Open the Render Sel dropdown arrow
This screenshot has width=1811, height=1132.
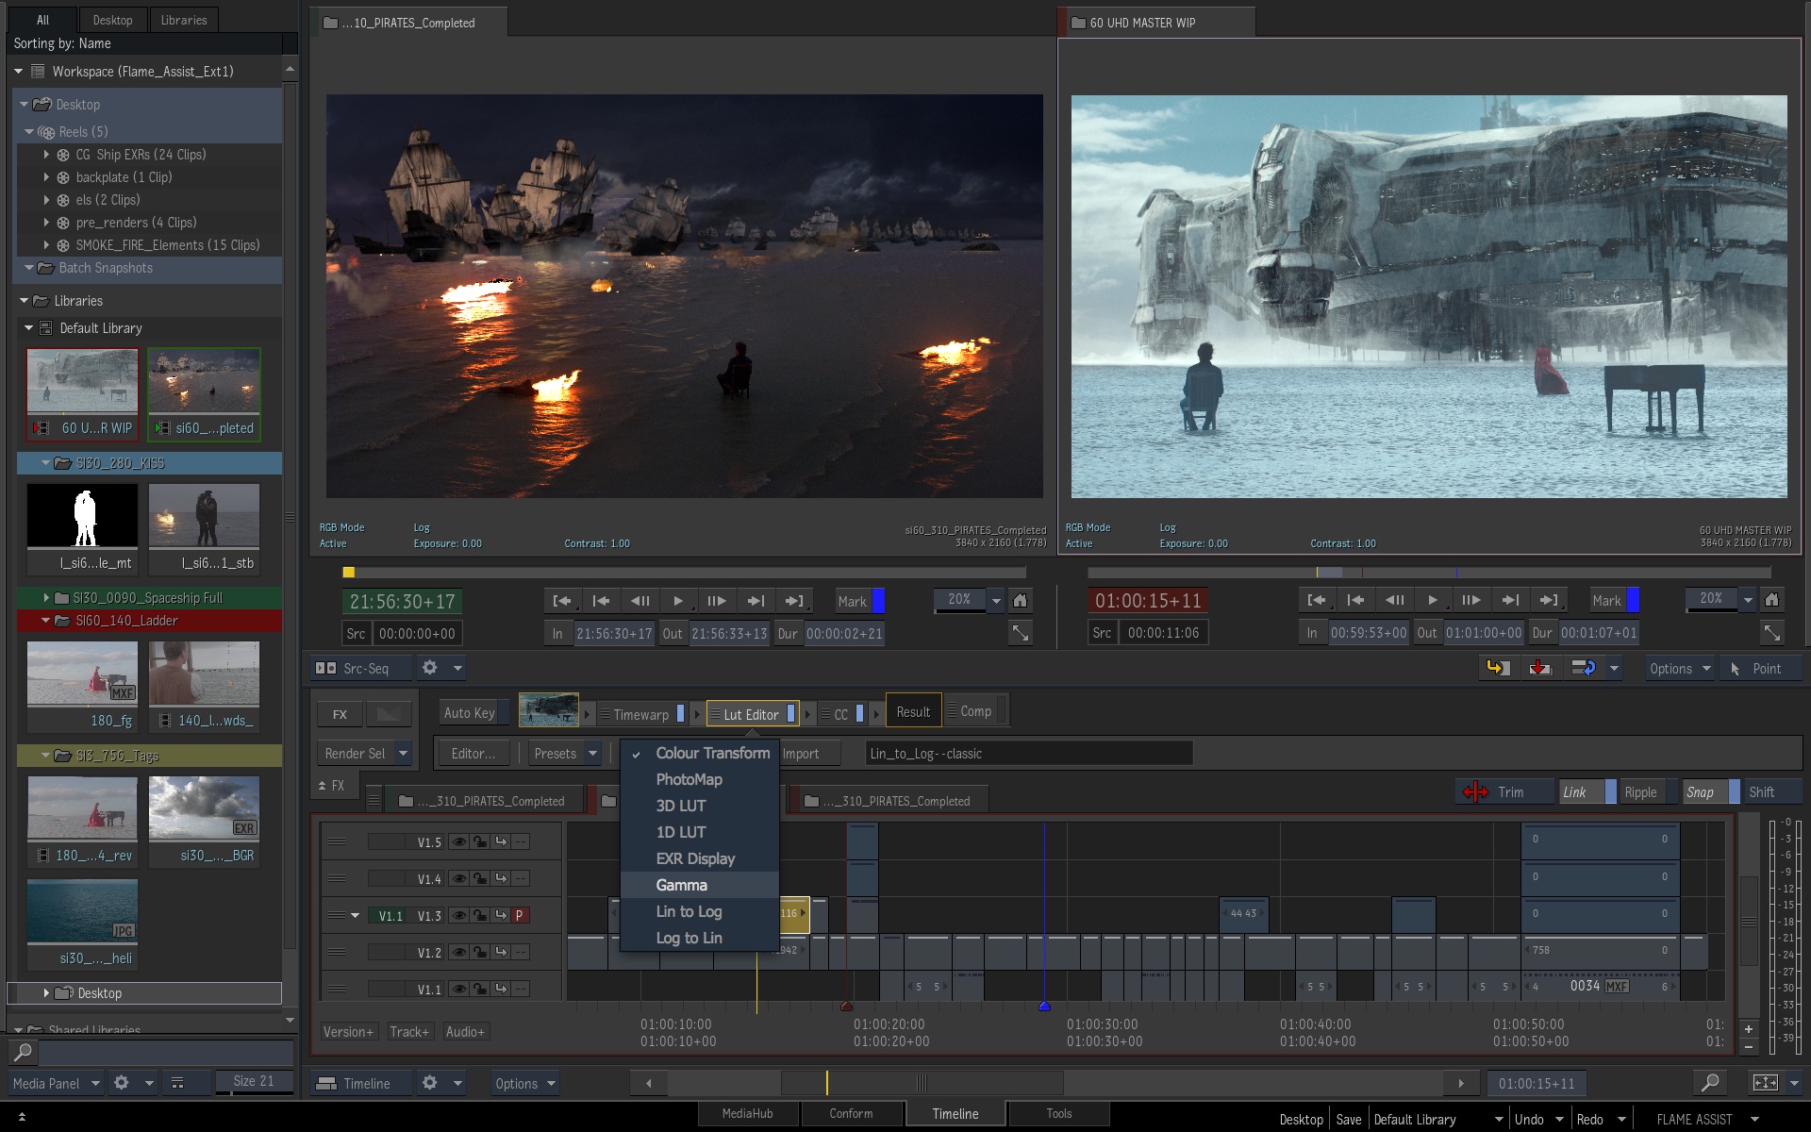pyautogui.click(x=403, y=753)
